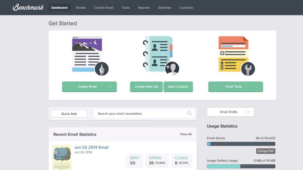303x170 pixels.
Task: Go to the Emails menu
Action: click(81, 7)
